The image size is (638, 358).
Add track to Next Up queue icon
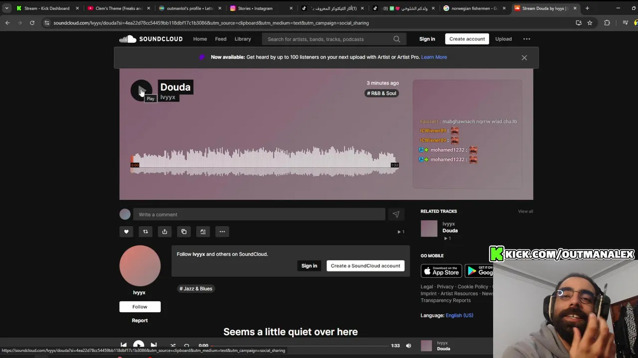point(203,231)
